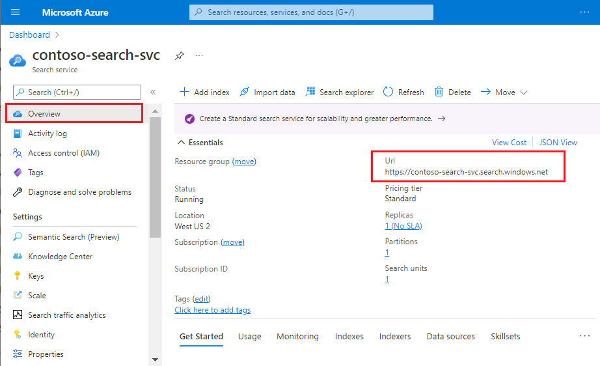Open Search traffic analytics
This screenshot has height=366, width=600.
(x=66, y=315)
